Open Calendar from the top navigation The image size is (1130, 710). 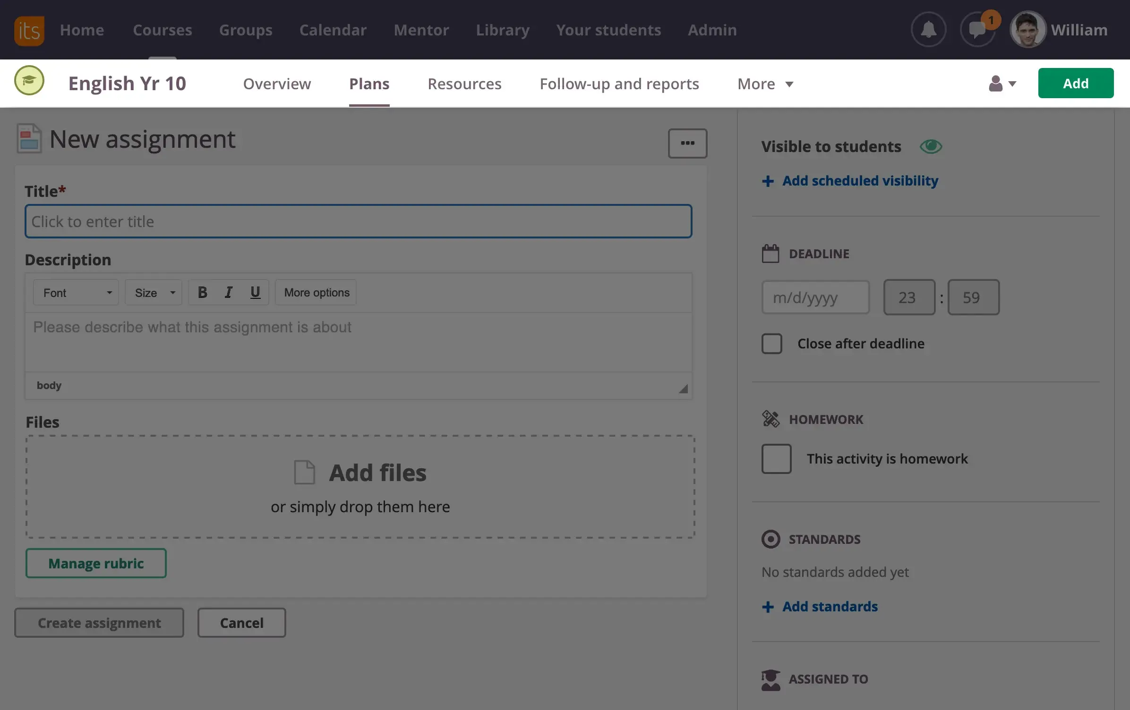[x=333, y=30]
